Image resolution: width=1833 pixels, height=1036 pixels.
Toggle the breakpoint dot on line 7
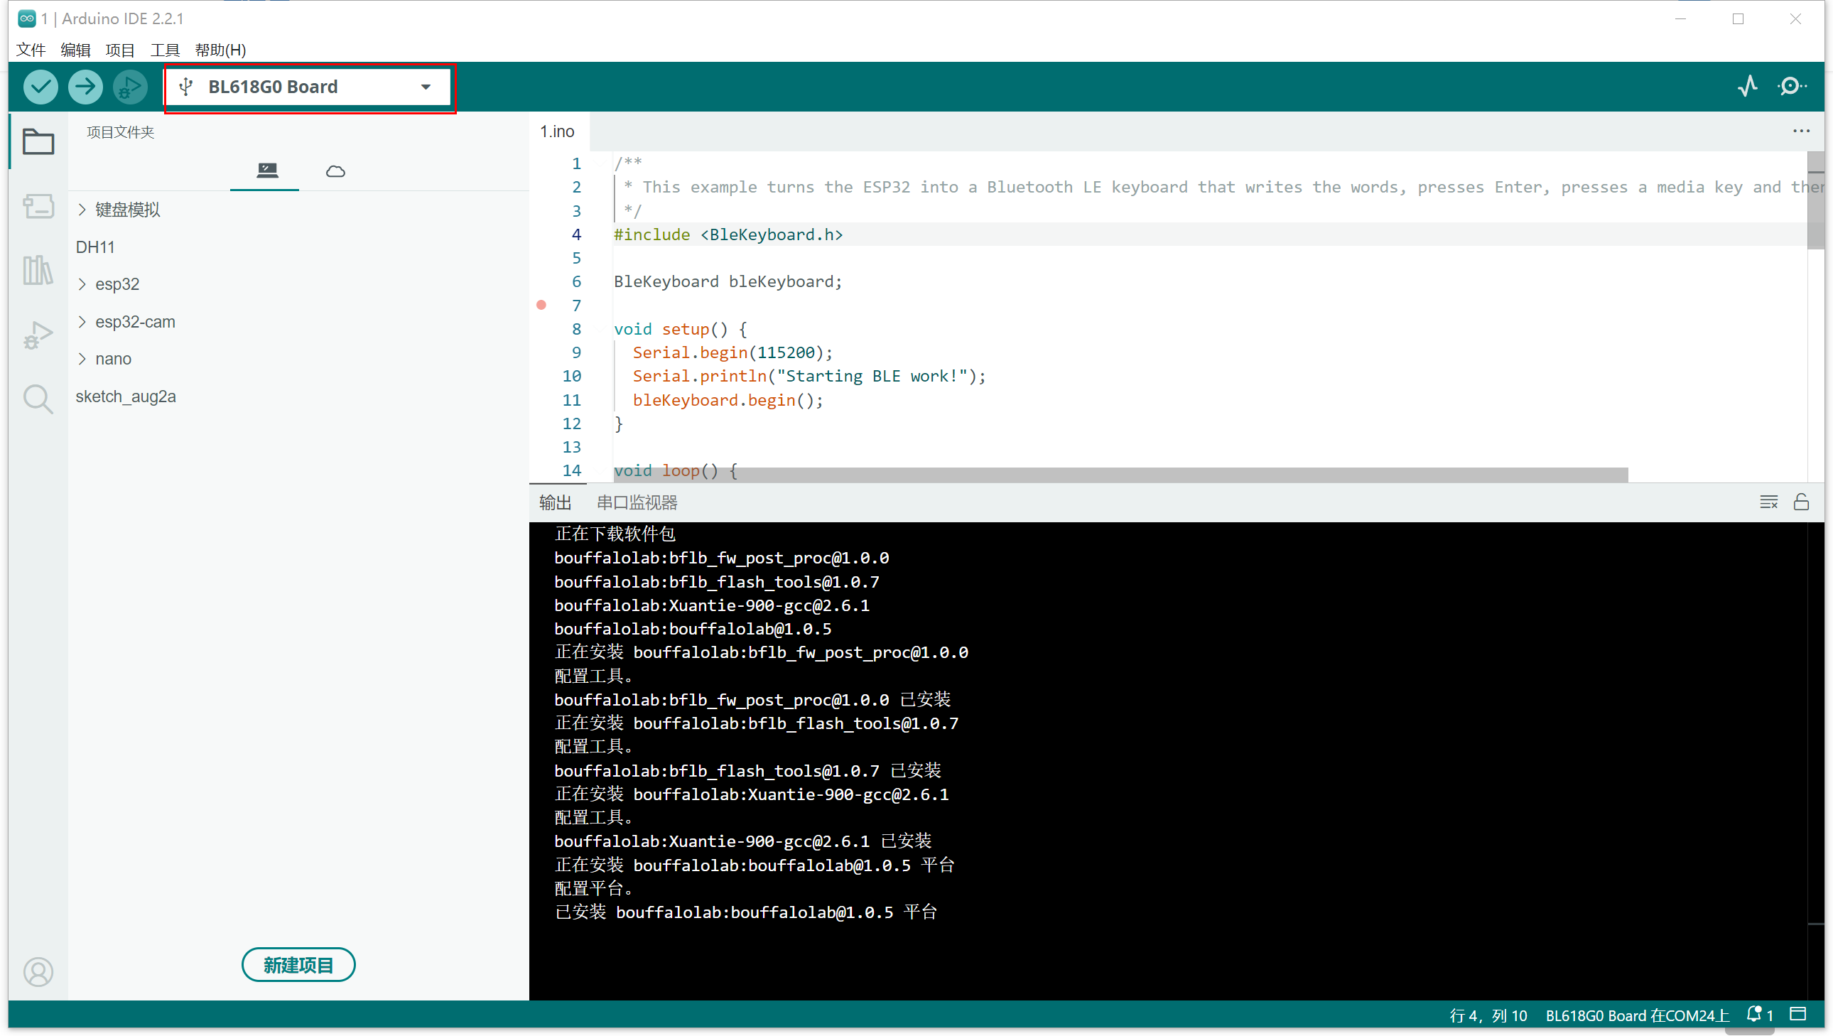541,306
